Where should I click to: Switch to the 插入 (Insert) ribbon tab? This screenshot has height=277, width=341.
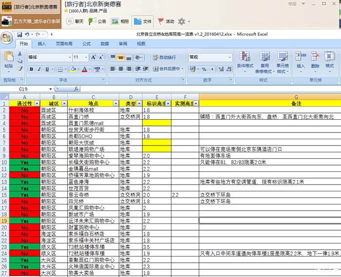(x=42, y=44)
